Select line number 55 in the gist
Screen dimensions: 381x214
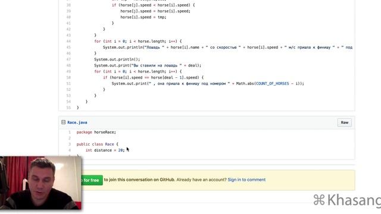pyautogui.click(x=68, y=108)
